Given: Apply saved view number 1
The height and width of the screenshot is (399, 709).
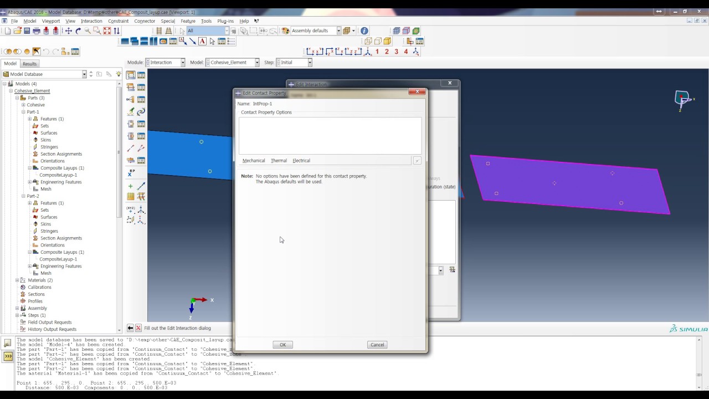Looking at the screenshot, I should point(377,52).
